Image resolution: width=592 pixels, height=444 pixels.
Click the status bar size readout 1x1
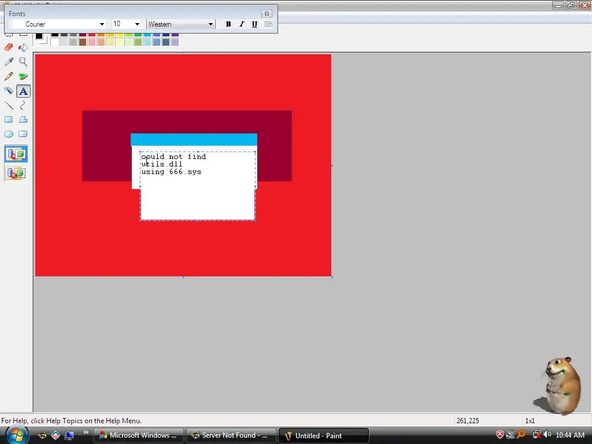point(530,421)
